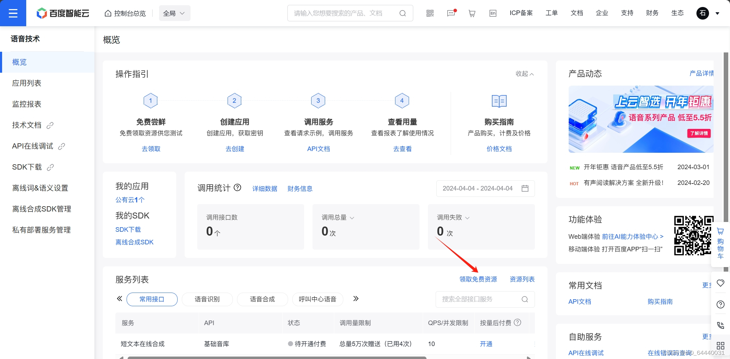Image resolution: width=730 pixels, height=359 pixels.
Task: Open the 资源列表 link
Action: coord(522,279)
